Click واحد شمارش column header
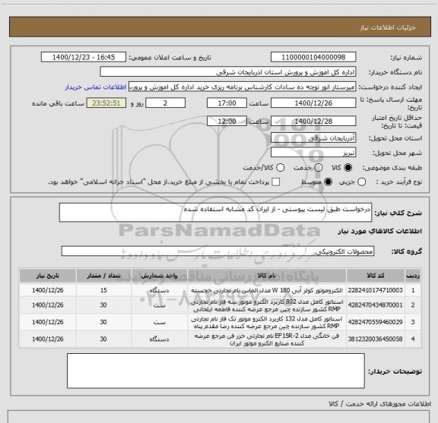438x423 pixels. [159, 276]
